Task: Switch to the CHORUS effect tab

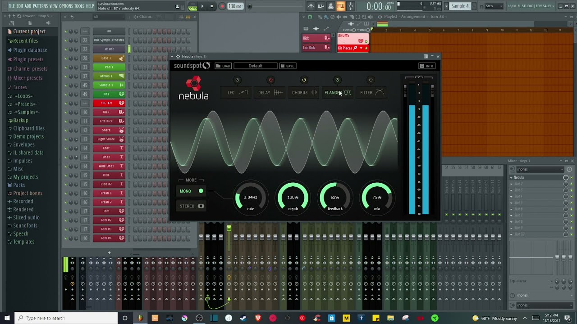Action: pos(304,93)
